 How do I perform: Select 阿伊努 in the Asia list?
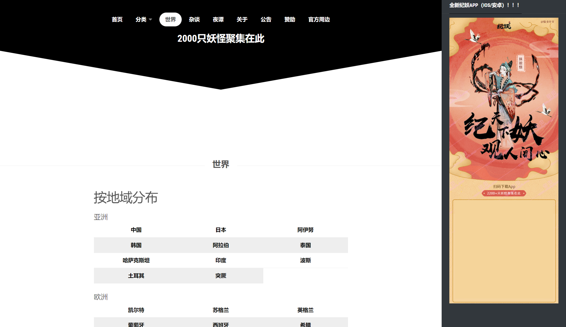305,230
